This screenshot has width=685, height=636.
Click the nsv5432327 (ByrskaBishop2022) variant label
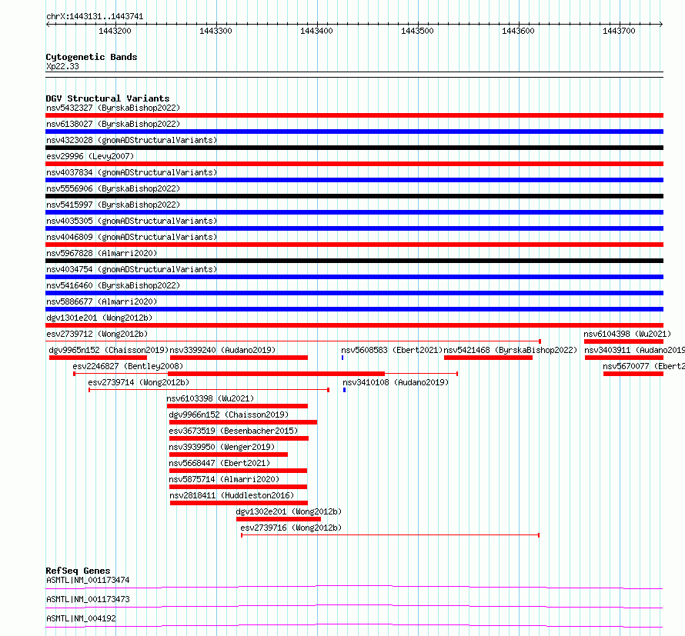[113, 108]
